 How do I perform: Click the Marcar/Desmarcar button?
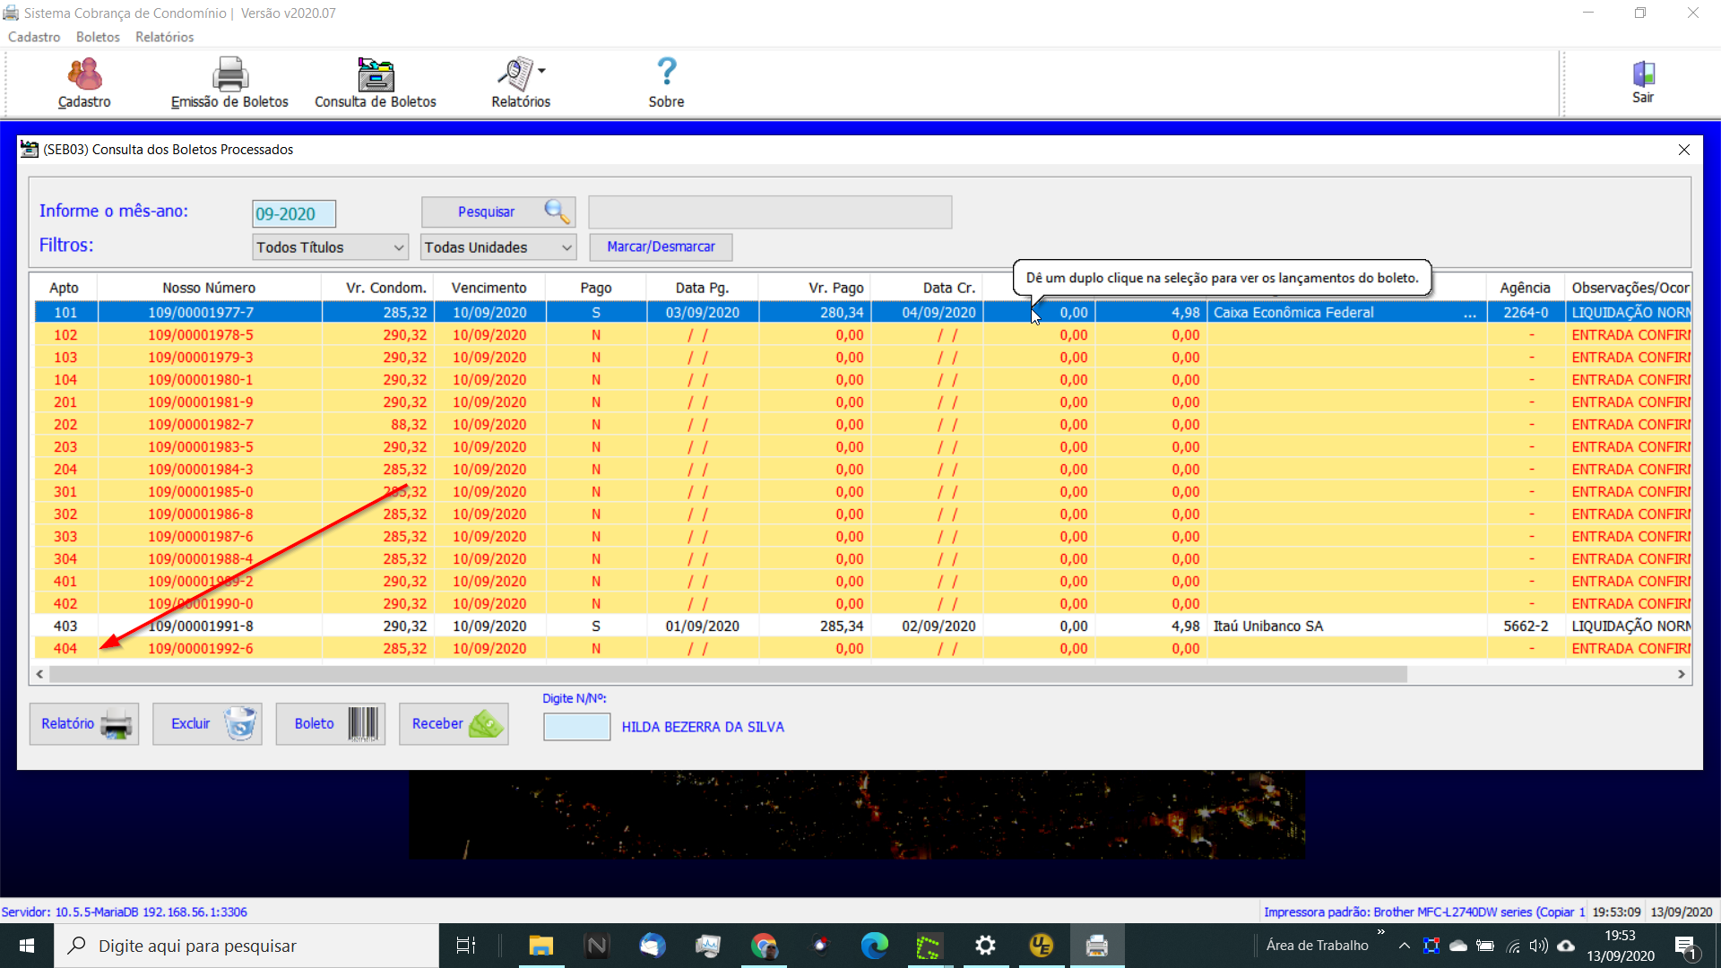pyautogui.click(x=661, y=246)
